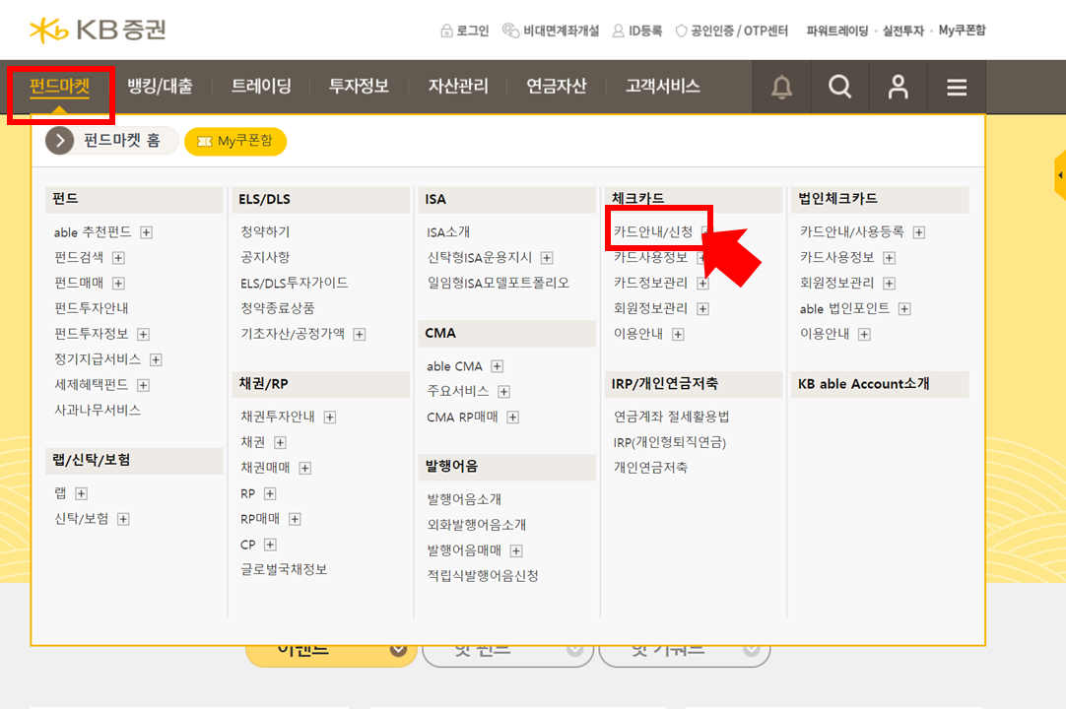Expand 기초자산/공정가액 plus icon
Viewport: 1066px width, 709px height.
click(x=360, y=334)
